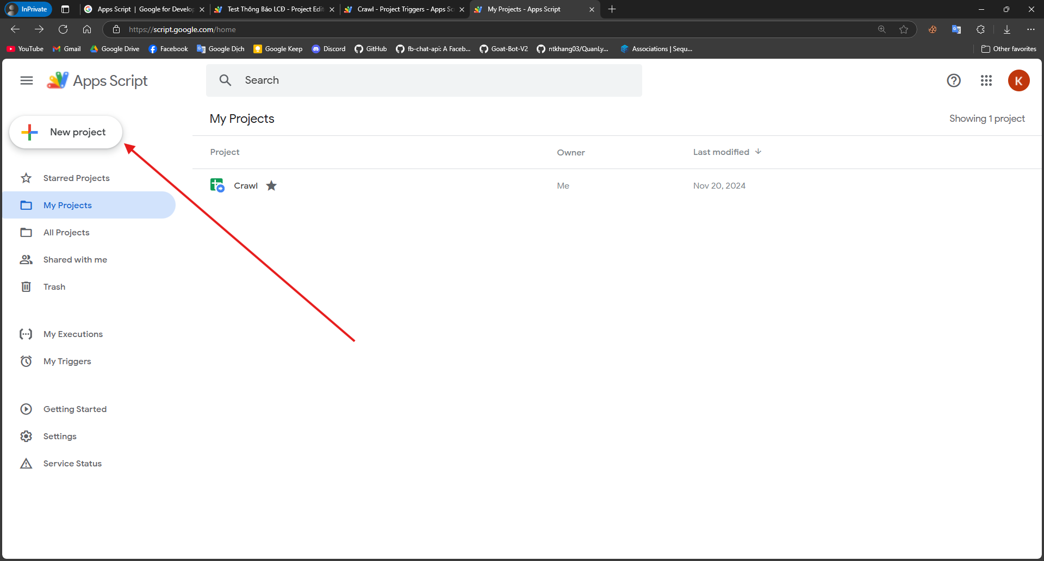Click the search magnifier icon

click(225, 80)
